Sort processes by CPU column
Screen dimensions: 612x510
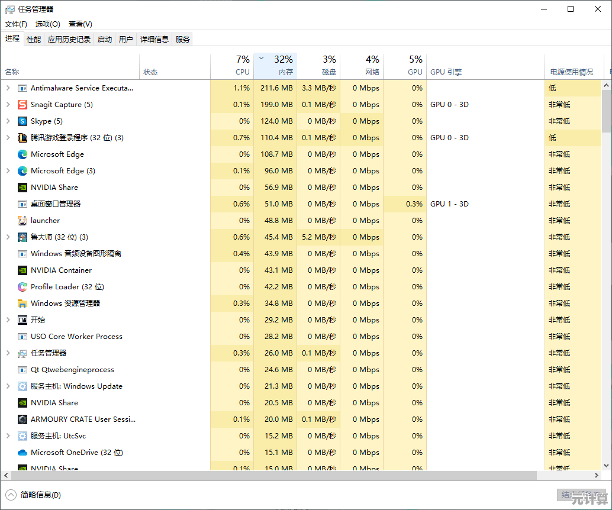[x=232, y=66]
